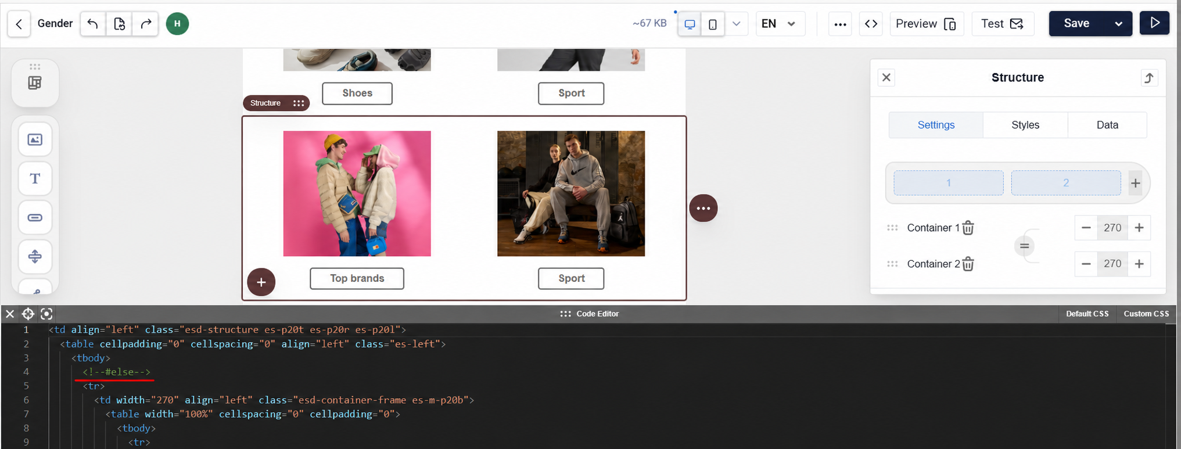Screen dimensions: 1181x449
Task: Select container 2 in the layout bar
Action: (x=1066, y=182)
